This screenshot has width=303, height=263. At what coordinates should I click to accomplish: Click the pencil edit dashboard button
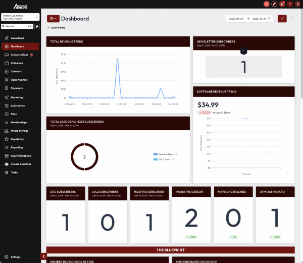(x=282, y=19)
